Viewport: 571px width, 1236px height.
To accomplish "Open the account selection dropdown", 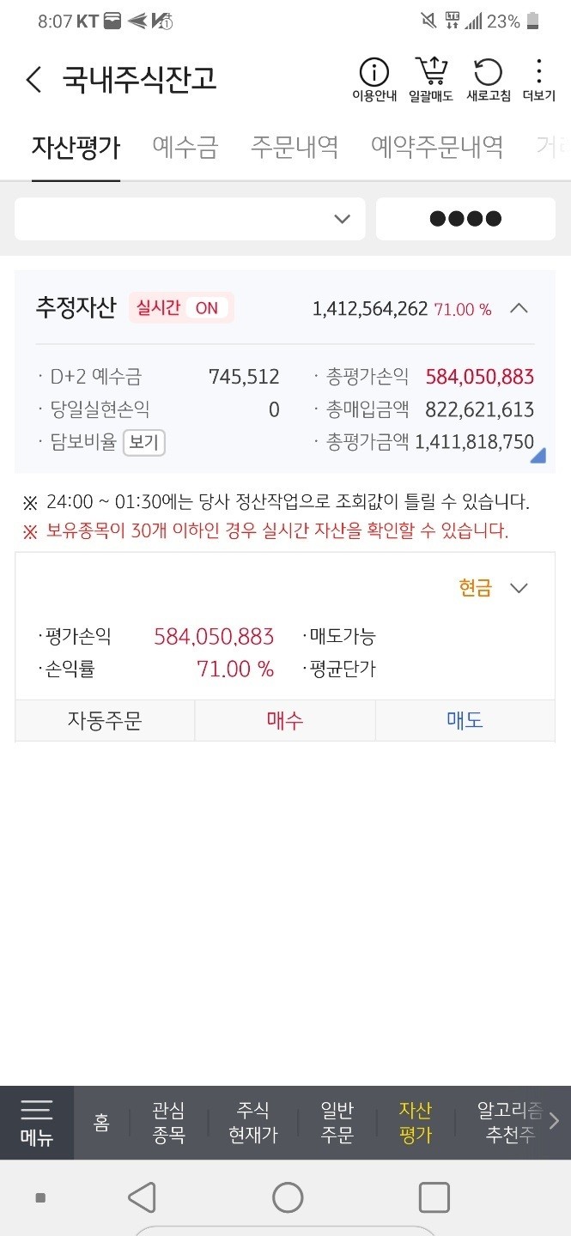I will (x=190, y=219).
